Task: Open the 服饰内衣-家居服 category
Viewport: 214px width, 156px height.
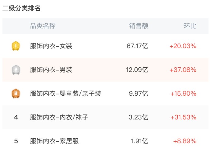Action: click(x=54, y=141)
